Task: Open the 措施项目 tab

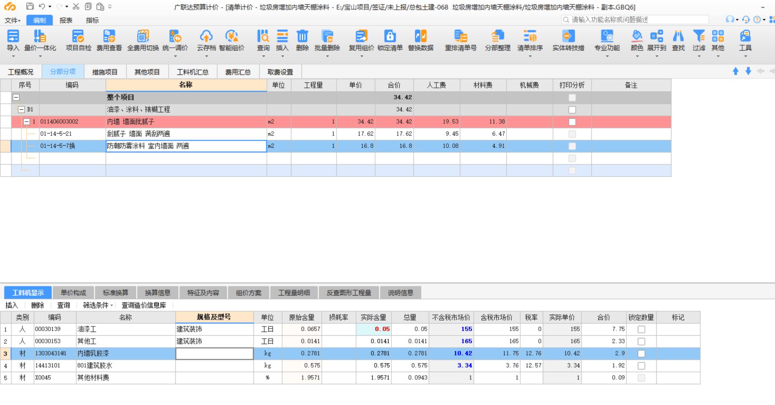Action: pyautogui.click(x=105, y=72)
